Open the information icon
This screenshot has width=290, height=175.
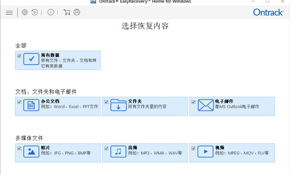(x=51, y=12)
